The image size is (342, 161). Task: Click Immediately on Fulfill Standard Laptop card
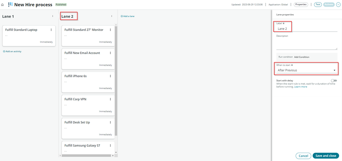(46, 42)
